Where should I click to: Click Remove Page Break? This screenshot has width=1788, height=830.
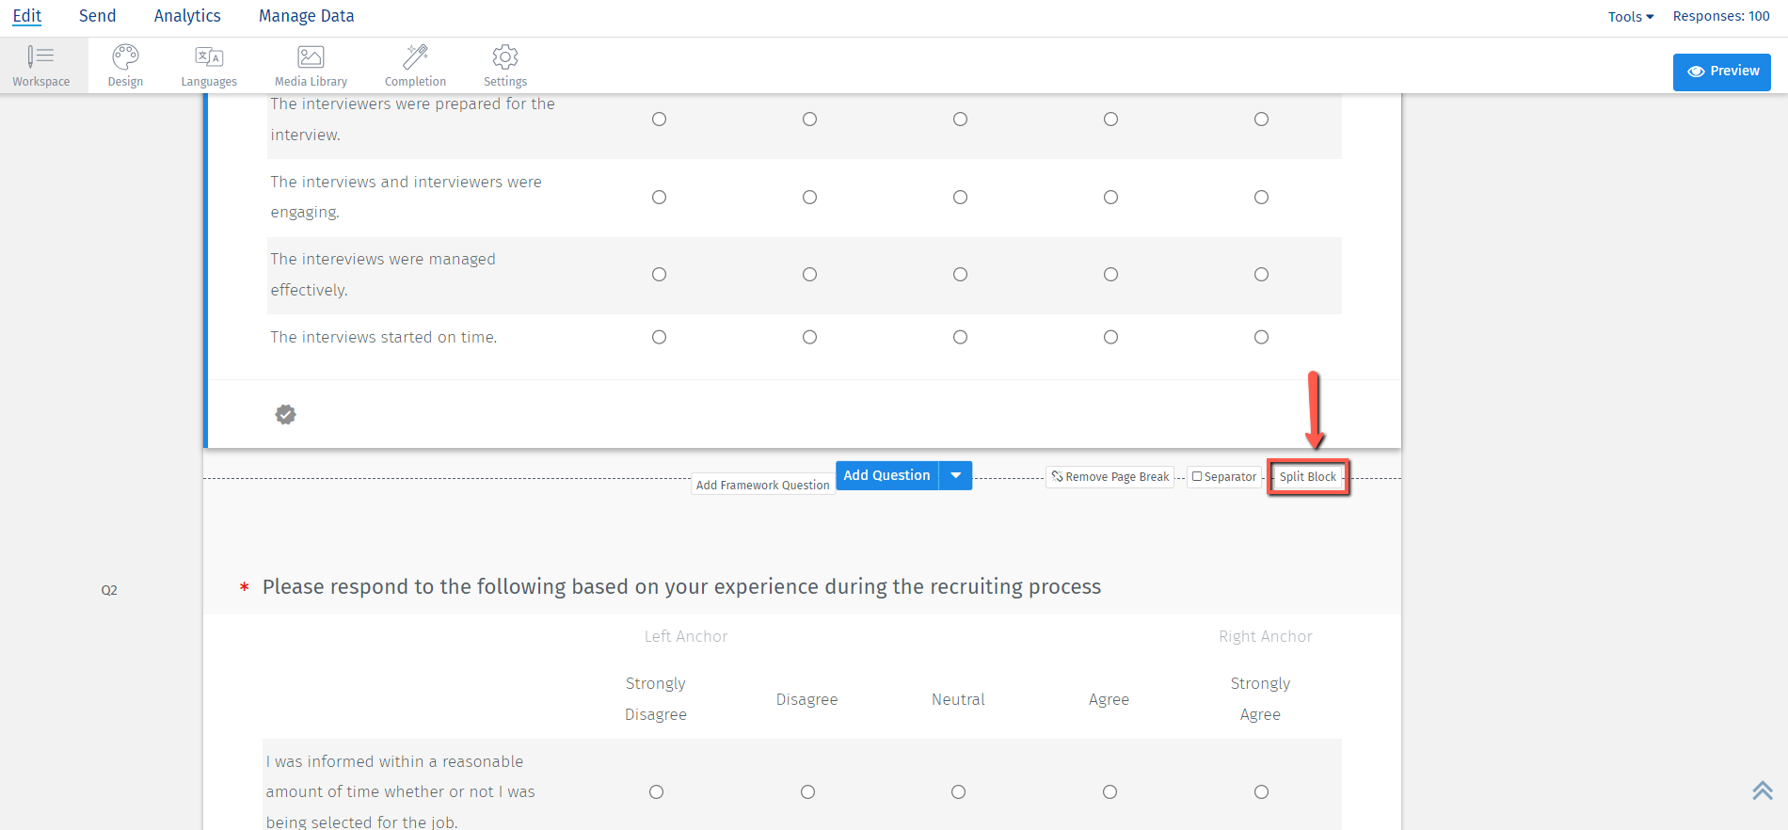1110,477
